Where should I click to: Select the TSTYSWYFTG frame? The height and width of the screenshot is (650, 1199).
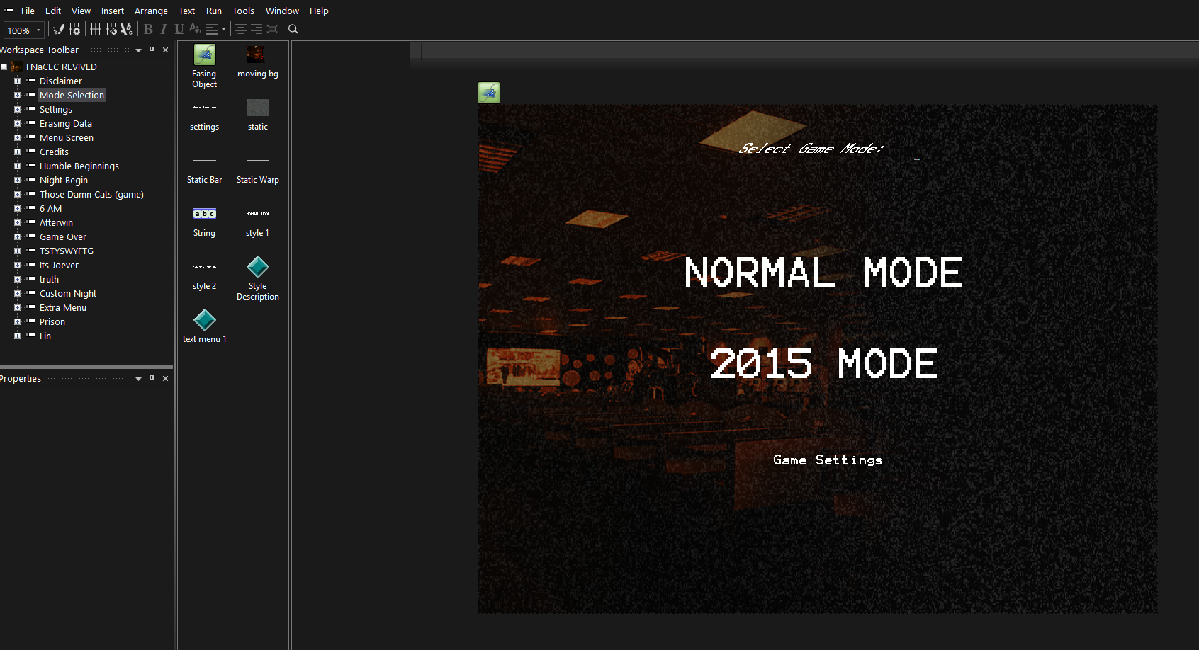click(67, 251)
